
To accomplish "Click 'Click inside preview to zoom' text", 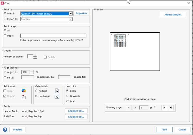I will pos(140,99).
